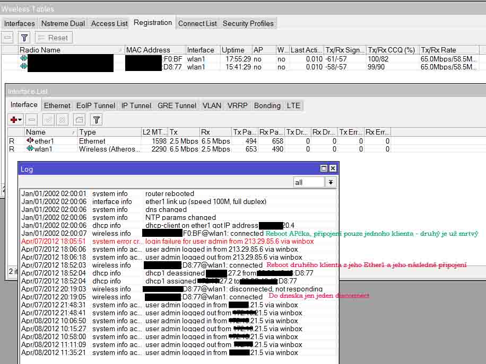Open the Access List tab

[x=109, y=23]
